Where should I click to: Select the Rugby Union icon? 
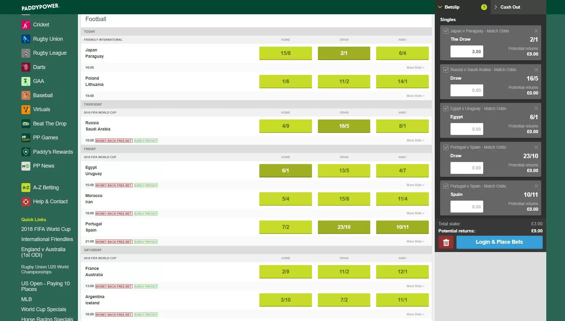pyautogui.click(x=26, y=39)
